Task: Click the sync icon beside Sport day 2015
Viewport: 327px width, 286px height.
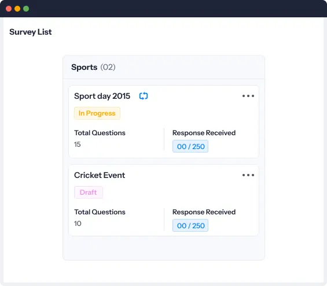Action: pyautogui.click(x=144, y=96)
